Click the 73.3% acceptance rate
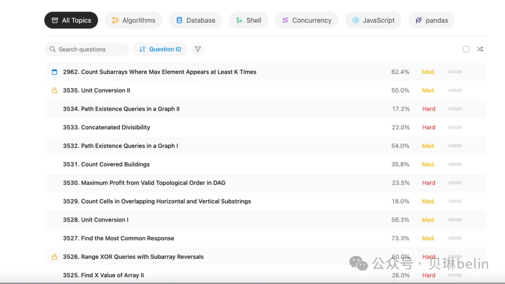 pyautogui.click(x=400, y=238)
